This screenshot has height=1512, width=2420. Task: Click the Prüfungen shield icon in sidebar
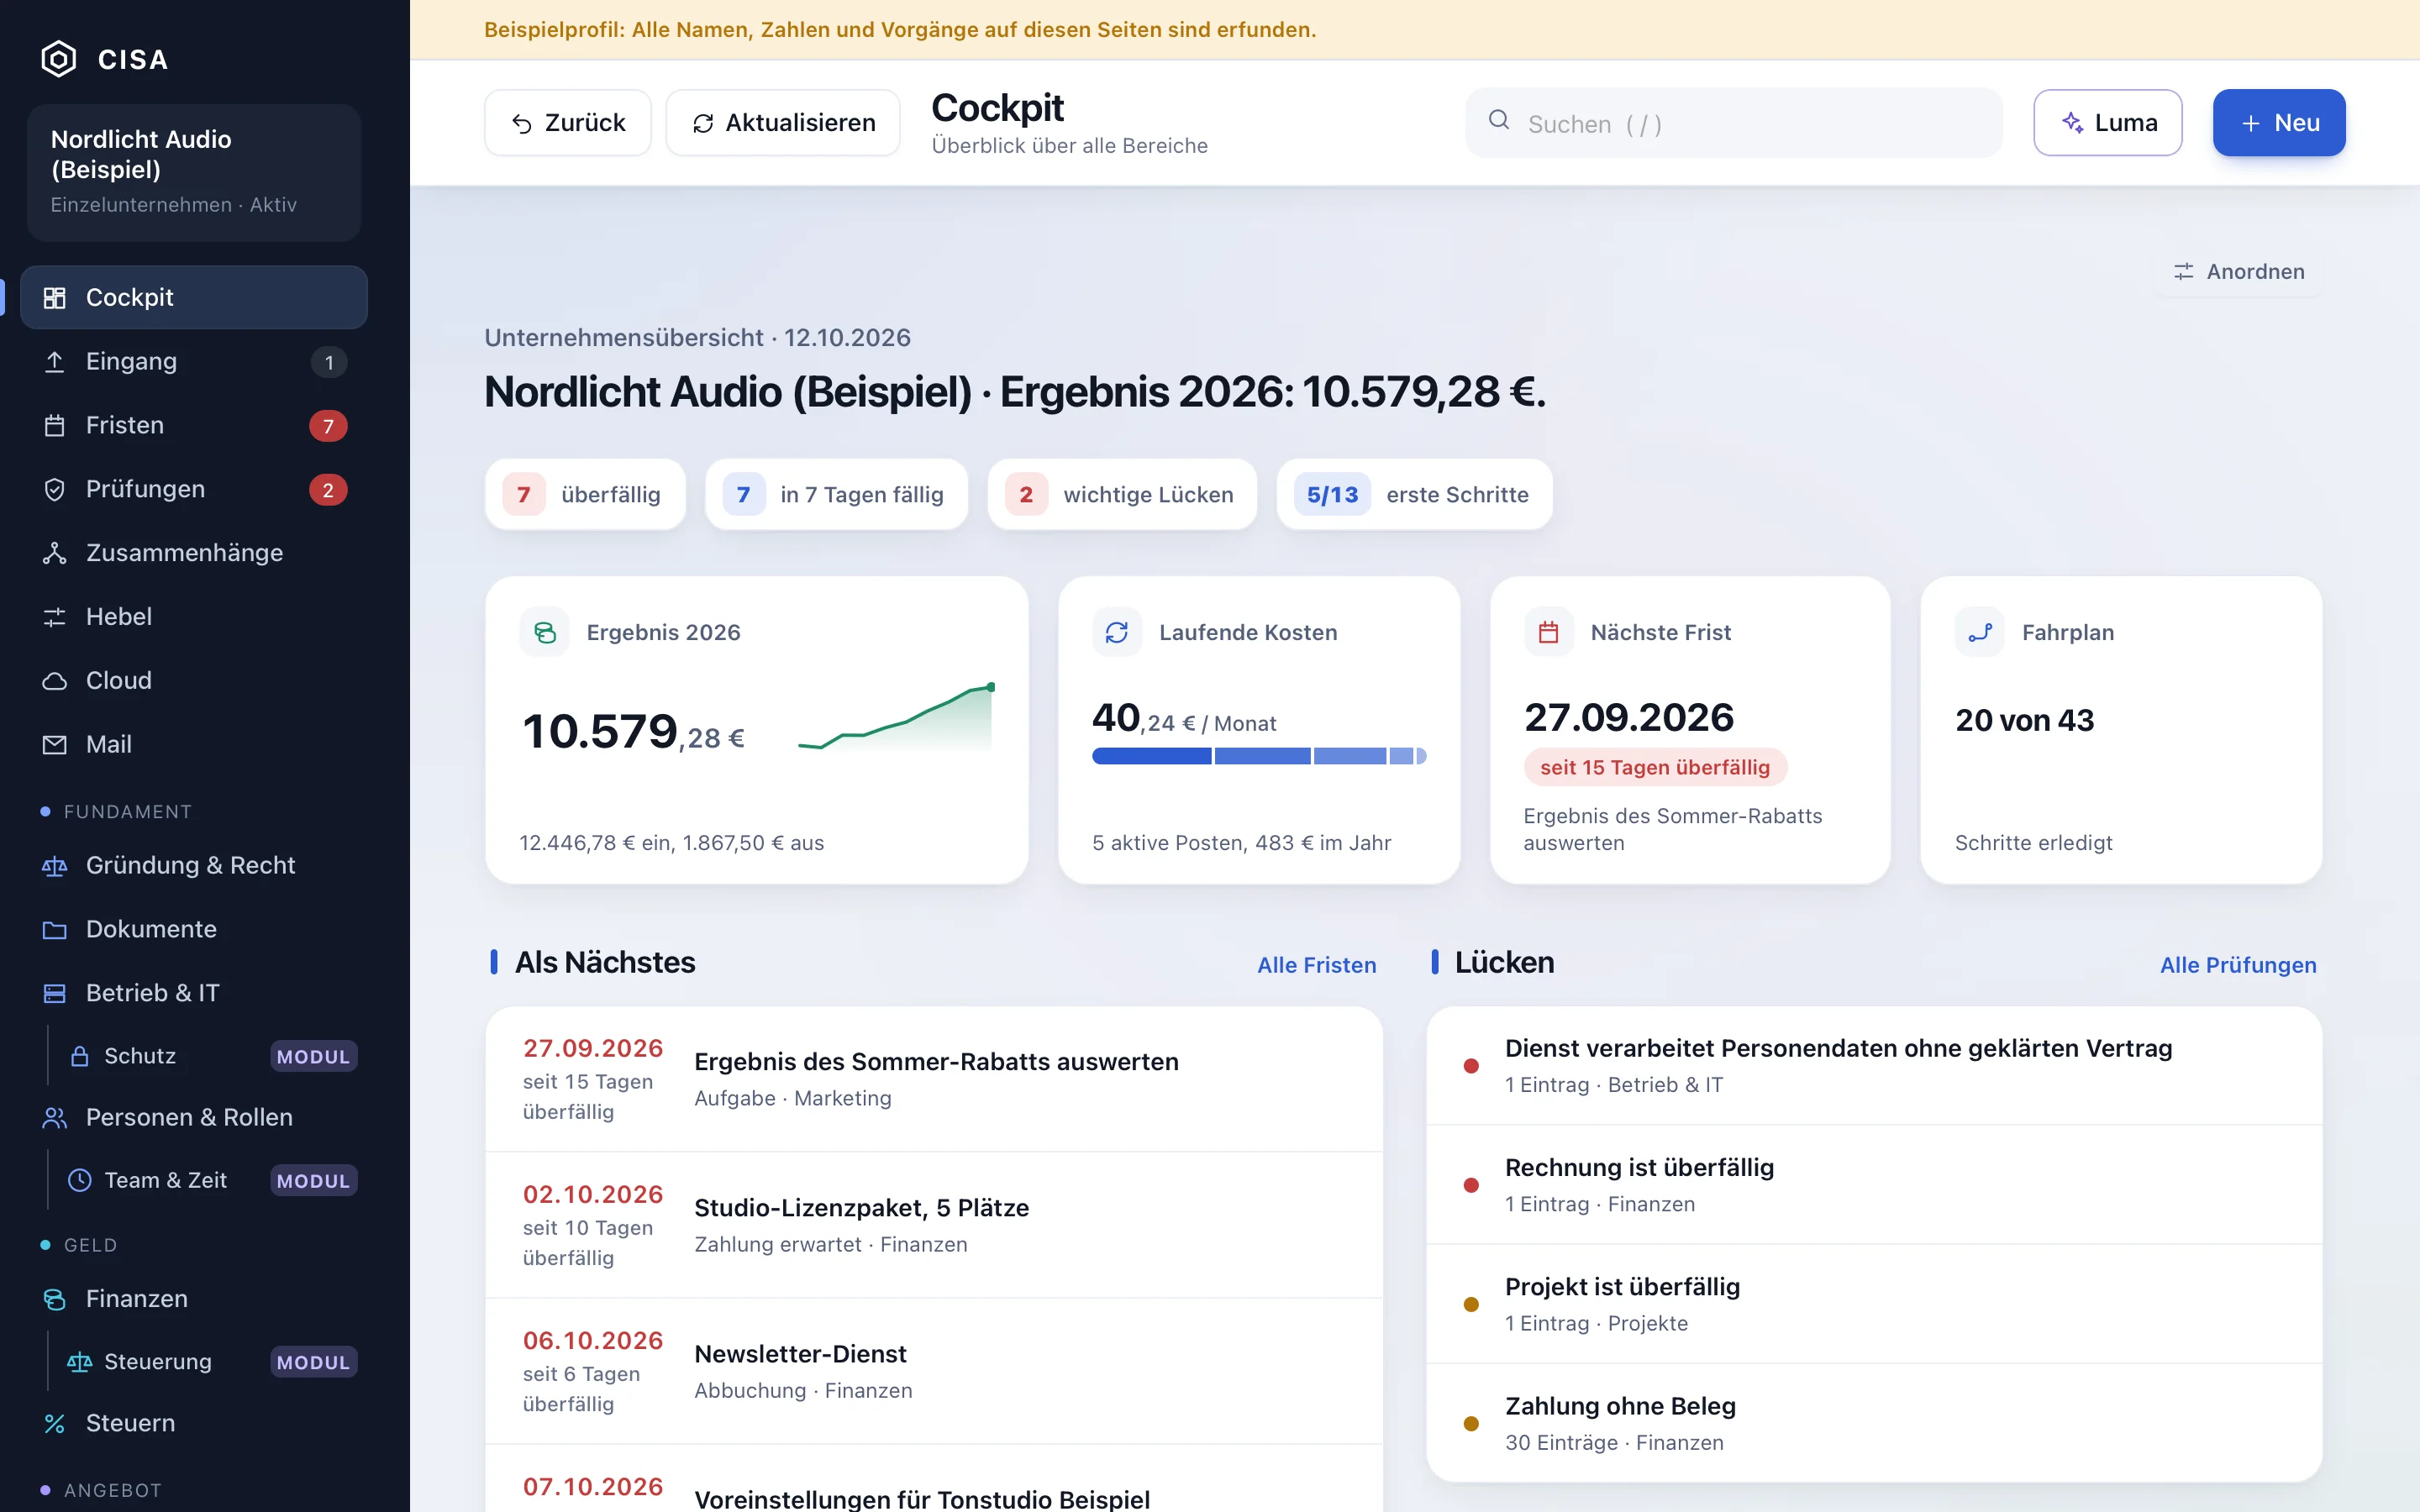coord(55,490)
